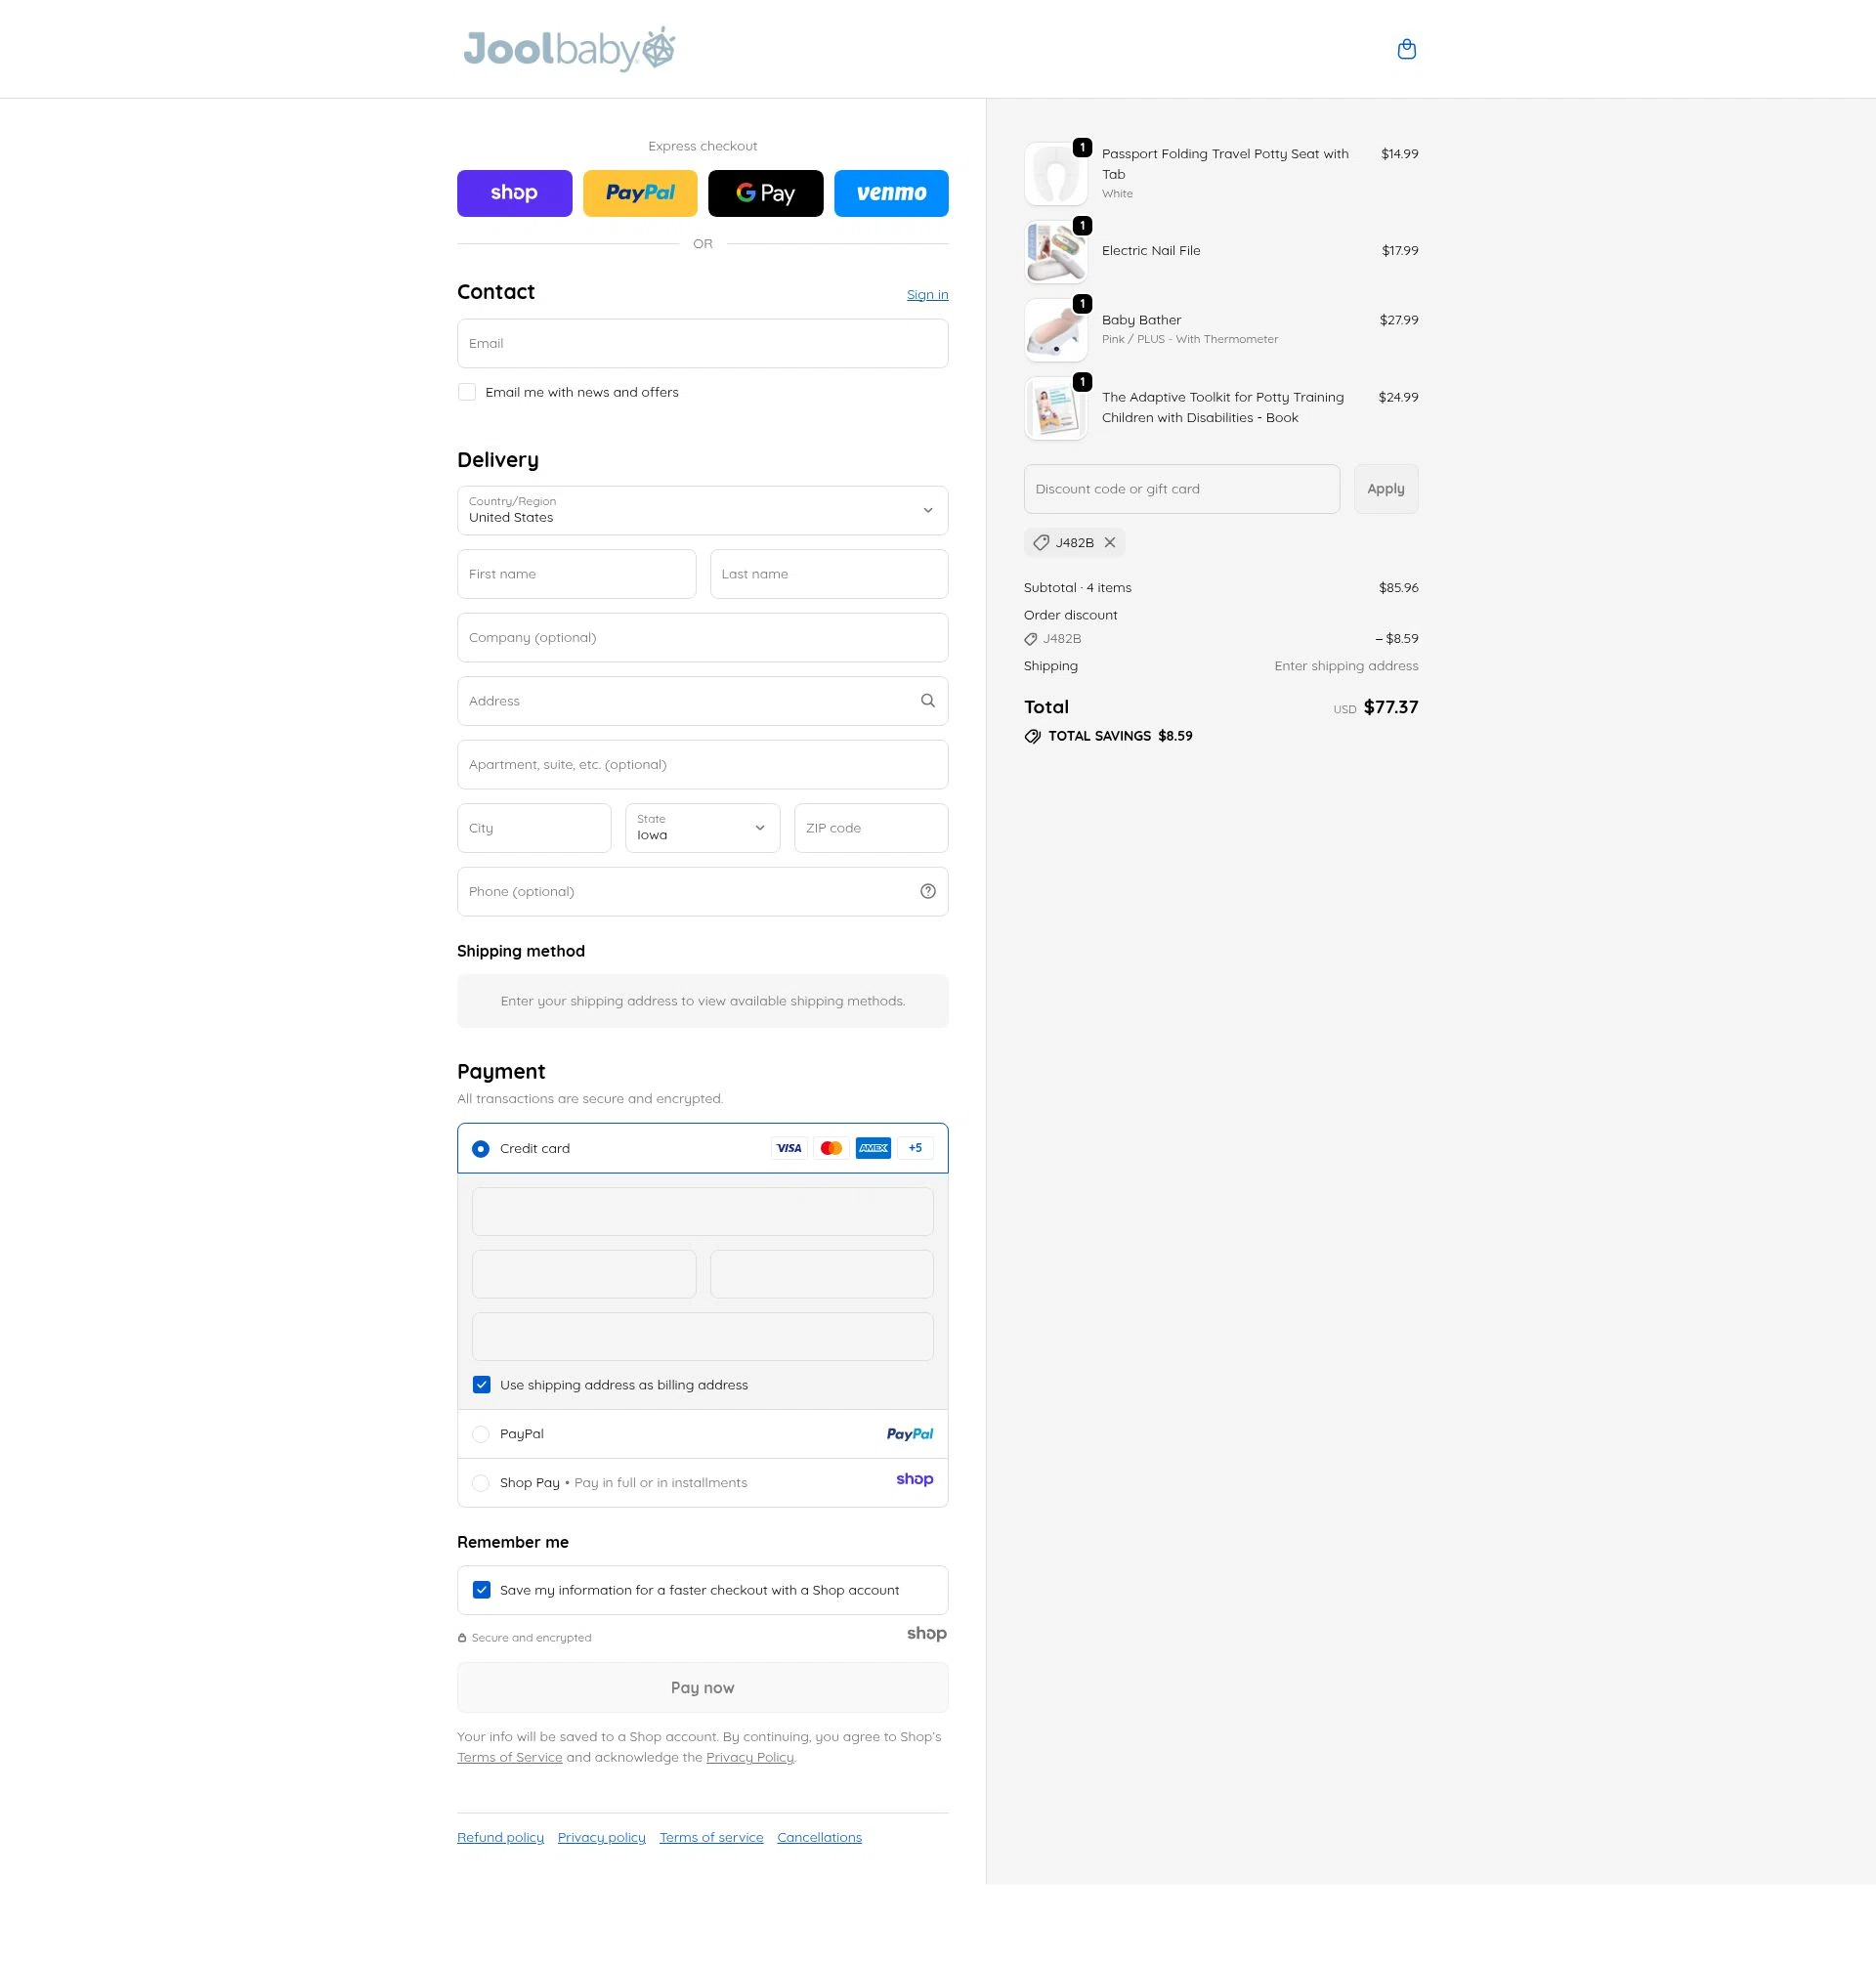Uncheck Save my information for faster checkout
The height and width of the screenshot is (1963, 1876).
pos(481,1589)
